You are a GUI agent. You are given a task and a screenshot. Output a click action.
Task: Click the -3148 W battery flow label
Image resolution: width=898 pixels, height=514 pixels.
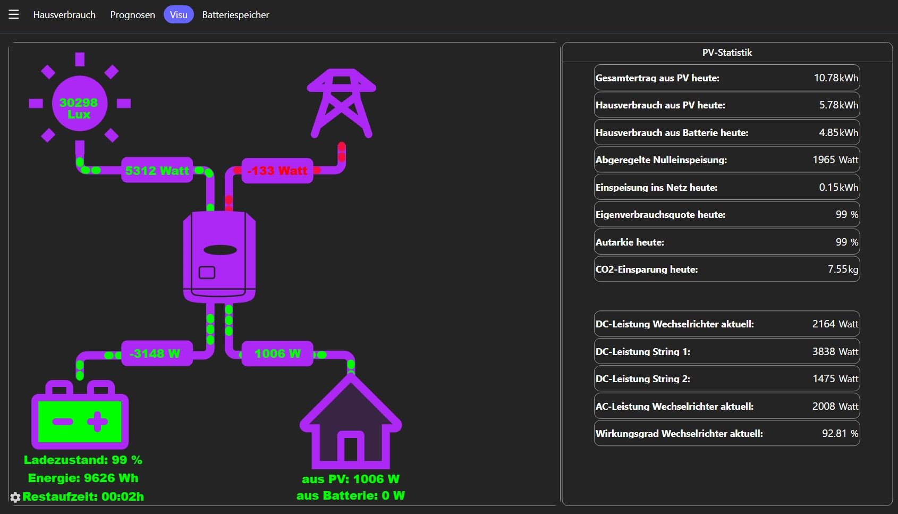click(157, 353)
